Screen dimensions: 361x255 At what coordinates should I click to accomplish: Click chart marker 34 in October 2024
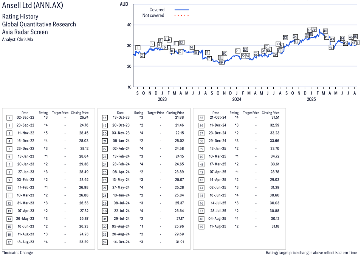coord(295,37)
